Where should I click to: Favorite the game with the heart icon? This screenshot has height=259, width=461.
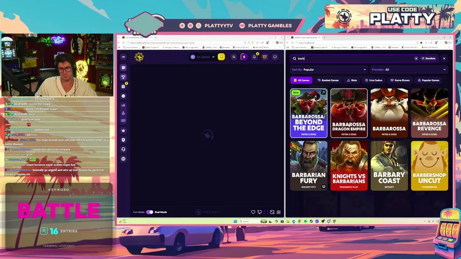tap(253, 212)
